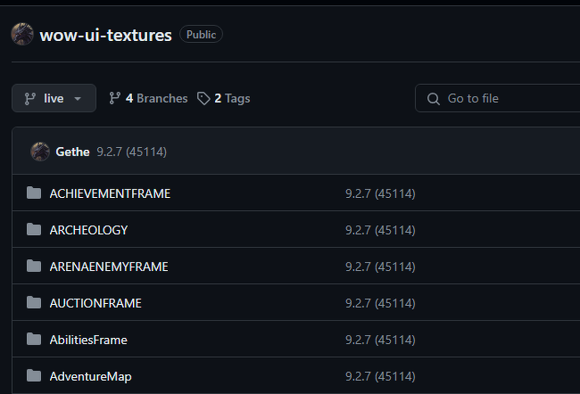Viewport: 580px width, 394px height.
Task: Click the folder icon next to ARCHEOLOGY
Action: pyautogui.click(x=34, y=230)
